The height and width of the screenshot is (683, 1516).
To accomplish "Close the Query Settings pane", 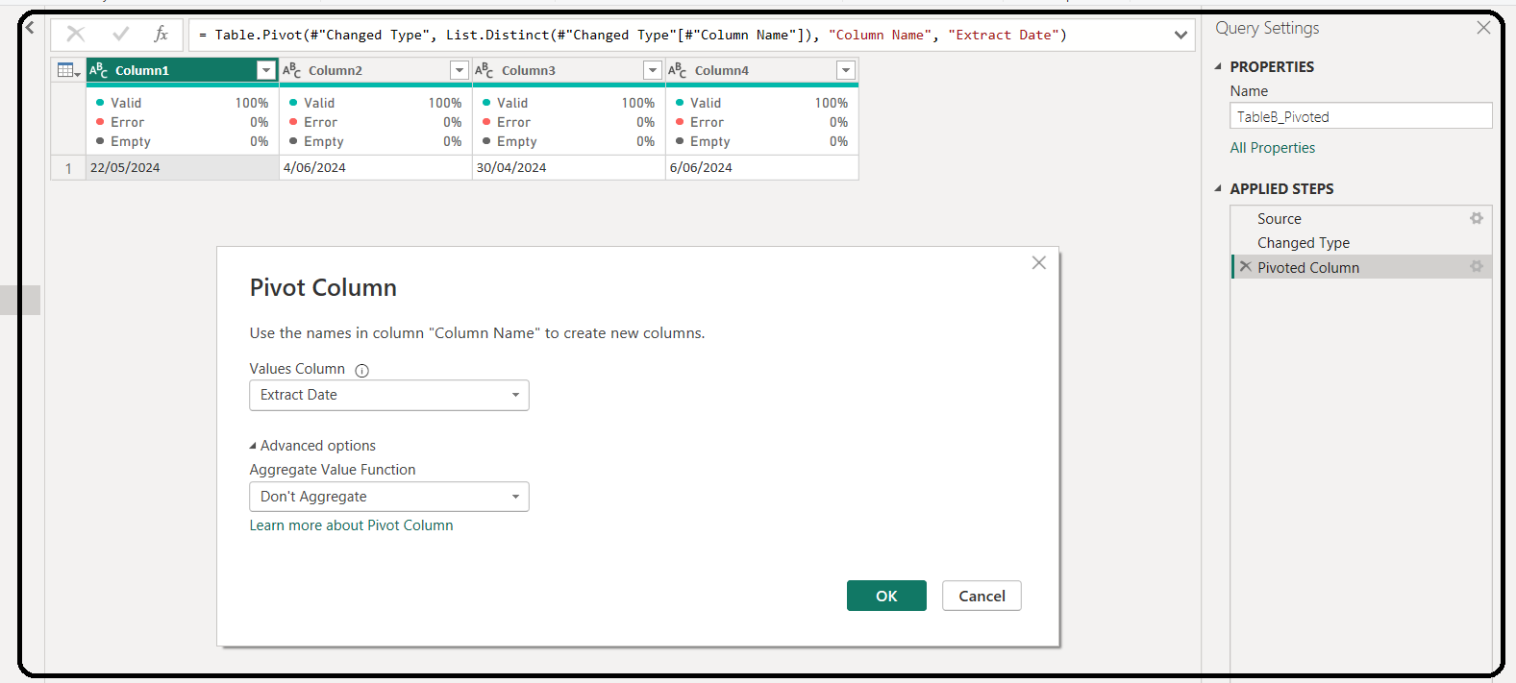I will [1483, 28].
